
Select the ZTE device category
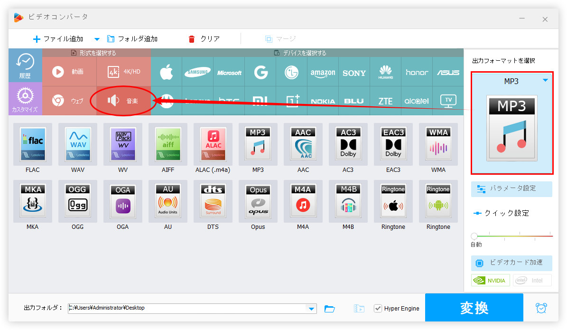click(x=385, y=101)
